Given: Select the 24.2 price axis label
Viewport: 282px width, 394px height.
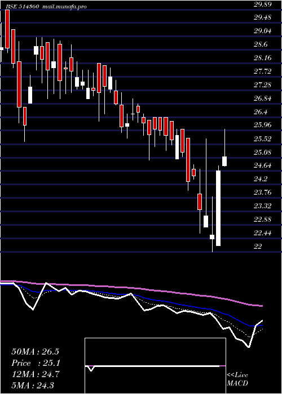Looking at the screenshot, I should tap(261, 179).
